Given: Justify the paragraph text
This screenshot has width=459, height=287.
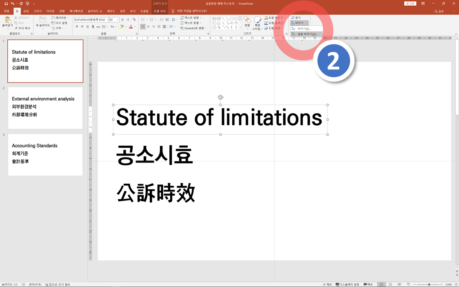Looking at the screenshot, I should 159,27.
